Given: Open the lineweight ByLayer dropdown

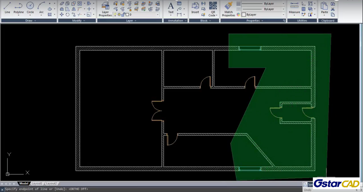Looking at the screenshot, I should 284,4.
